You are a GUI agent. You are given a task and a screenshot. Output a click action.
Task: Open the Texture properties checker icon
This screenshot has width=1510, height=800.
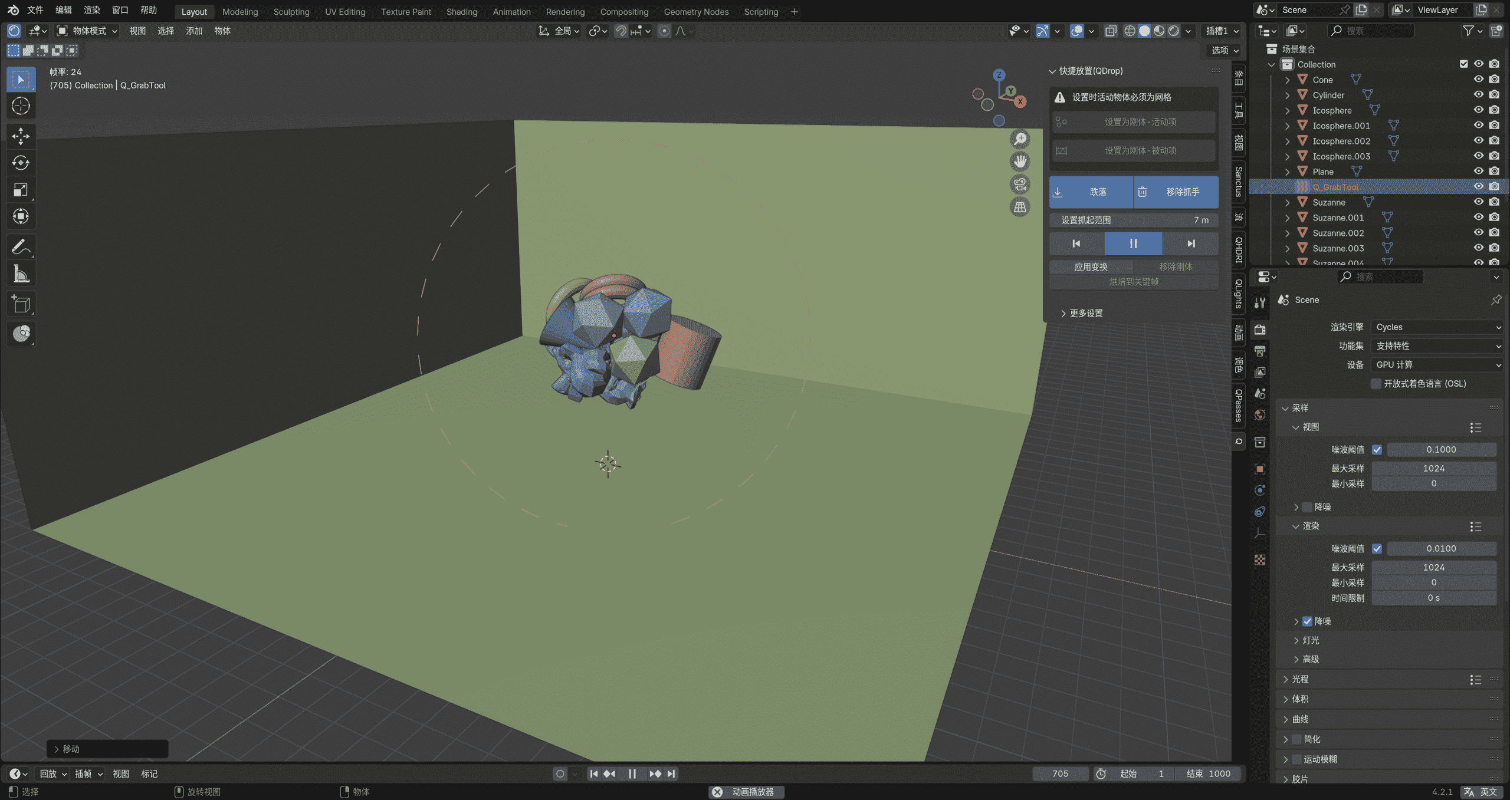click(x=1260, y=560)
